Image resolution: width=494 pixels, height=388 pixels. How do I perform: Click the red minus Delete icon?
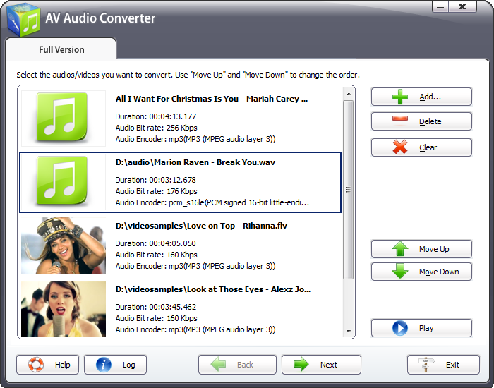400,119
